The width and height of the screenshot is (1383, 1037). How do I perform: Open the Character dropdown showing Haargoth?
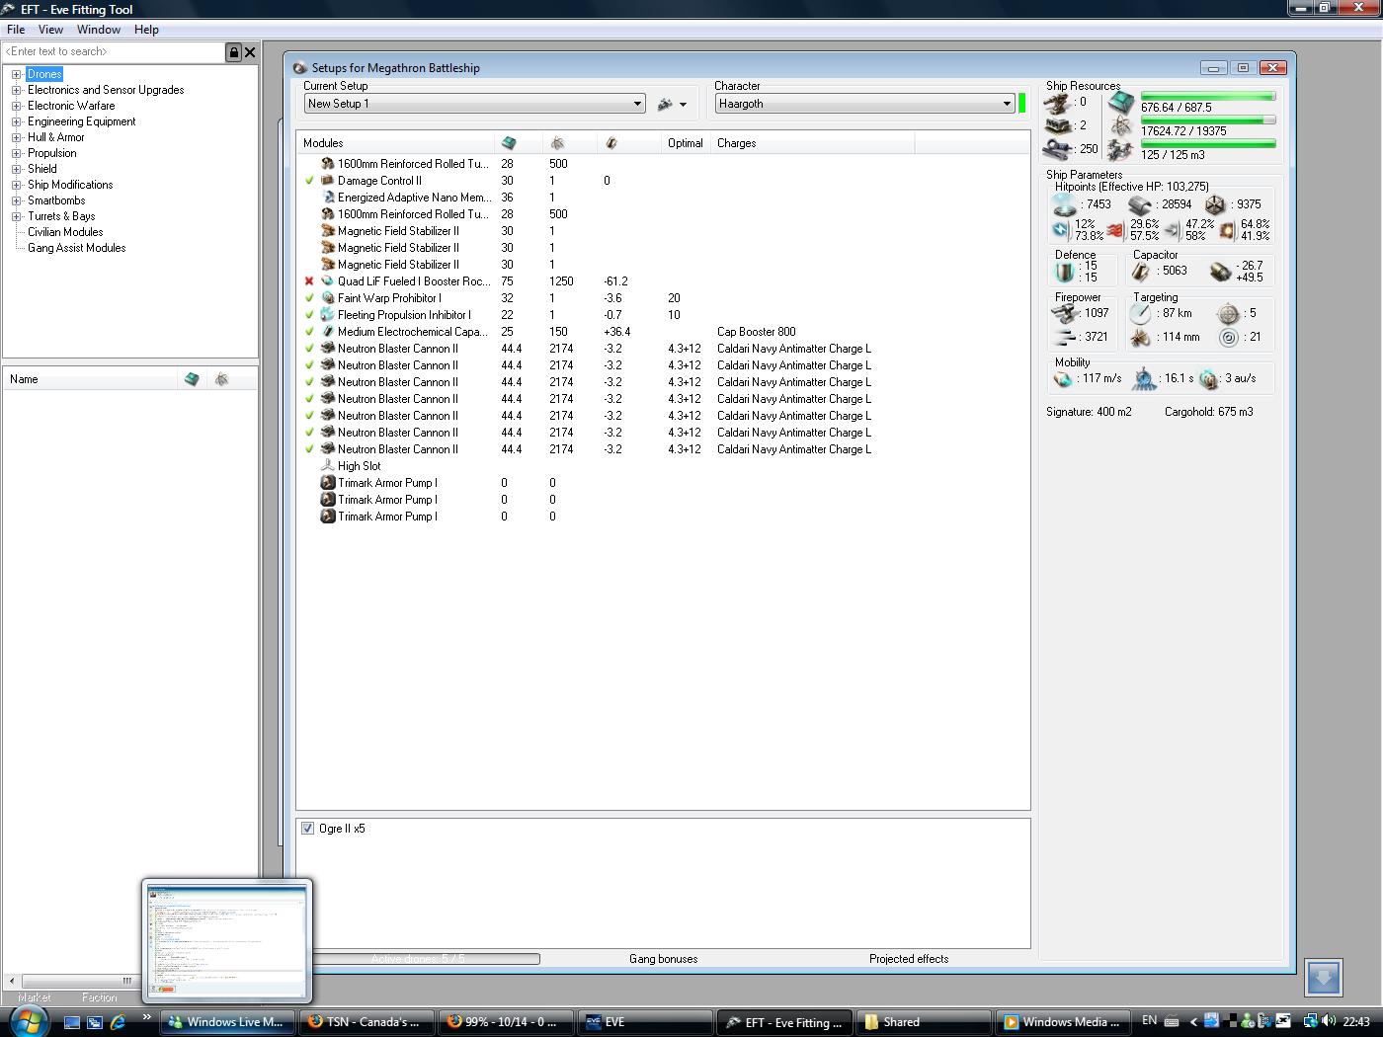pyautogui.click(x=864, y=104)
